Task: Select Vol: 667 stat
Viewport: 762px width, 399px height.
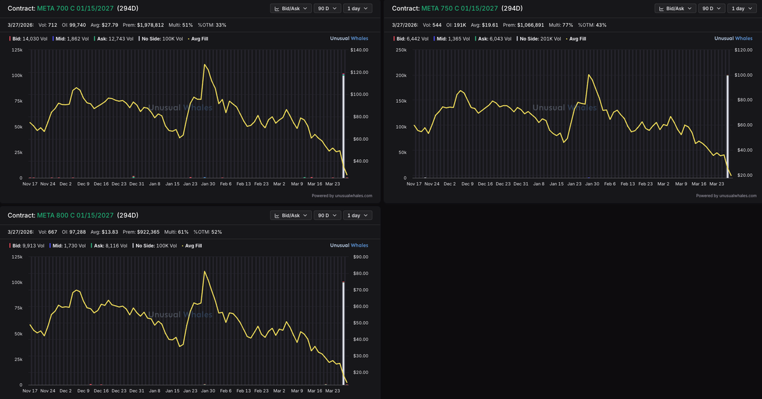Action: pyautogui.click(x=46, y=232)
